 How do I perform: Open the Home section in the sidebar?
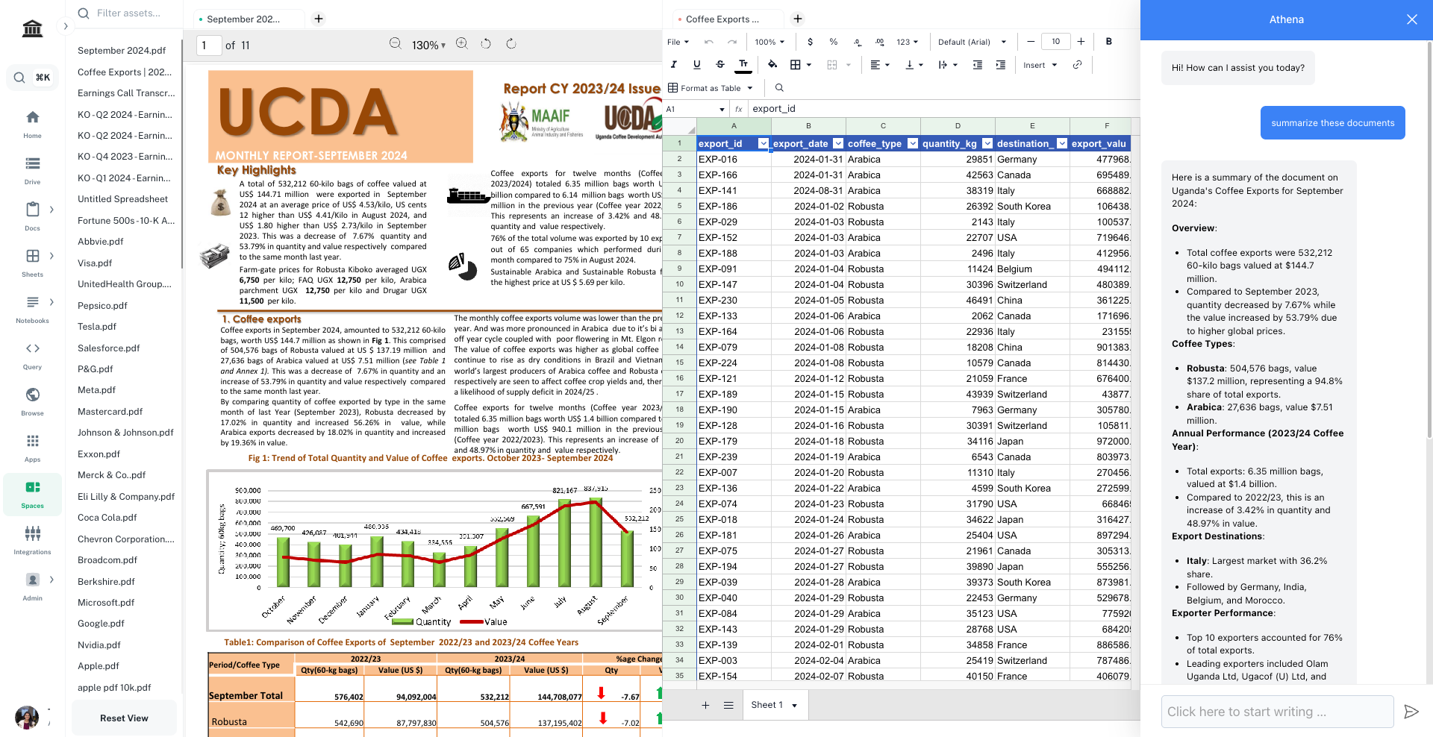(32, 125)
